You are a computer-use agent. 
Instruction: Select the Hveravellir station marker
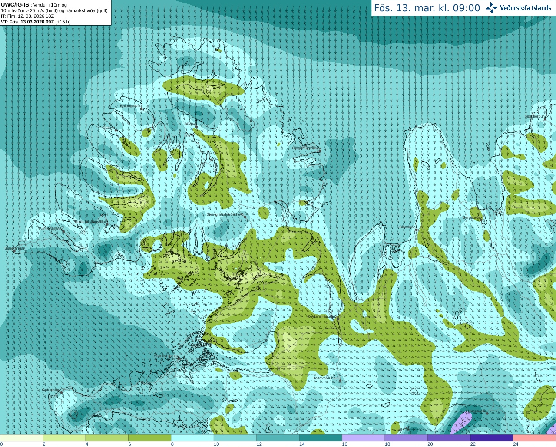click(487, 413)
